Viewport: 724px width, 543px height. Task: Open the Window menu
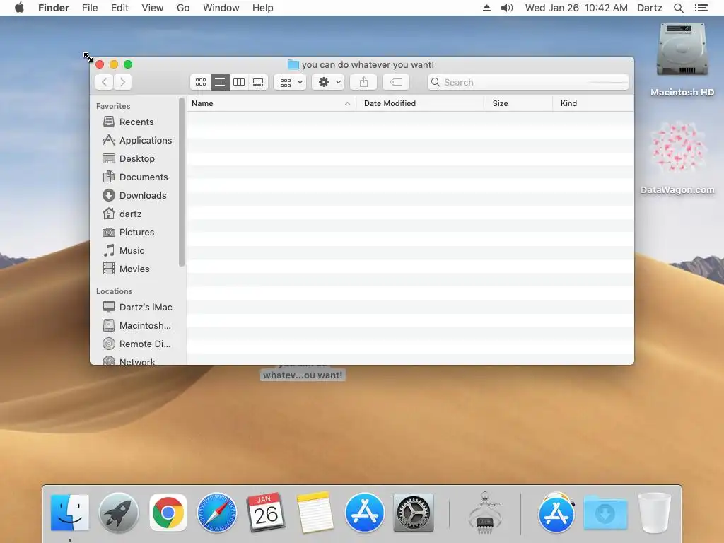[x=221, y=8]
